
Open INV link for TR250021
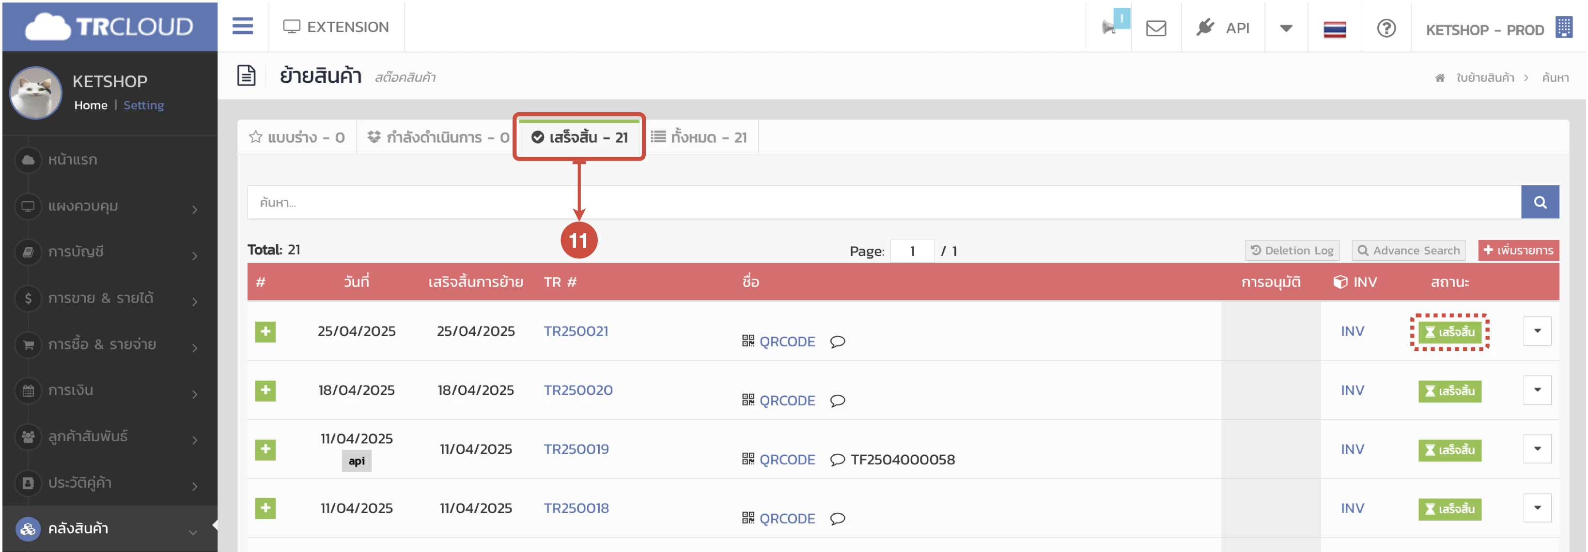coord(1352,331)
